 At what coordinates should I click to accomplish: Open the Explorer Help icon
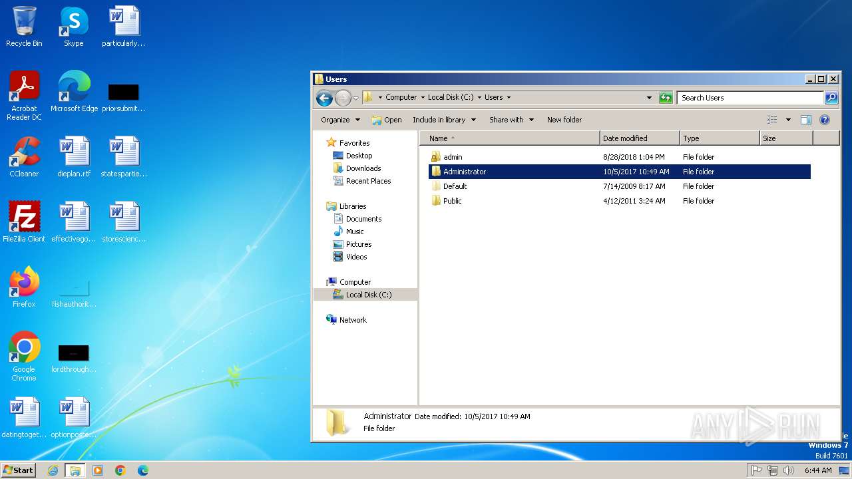tap(825, 120)
